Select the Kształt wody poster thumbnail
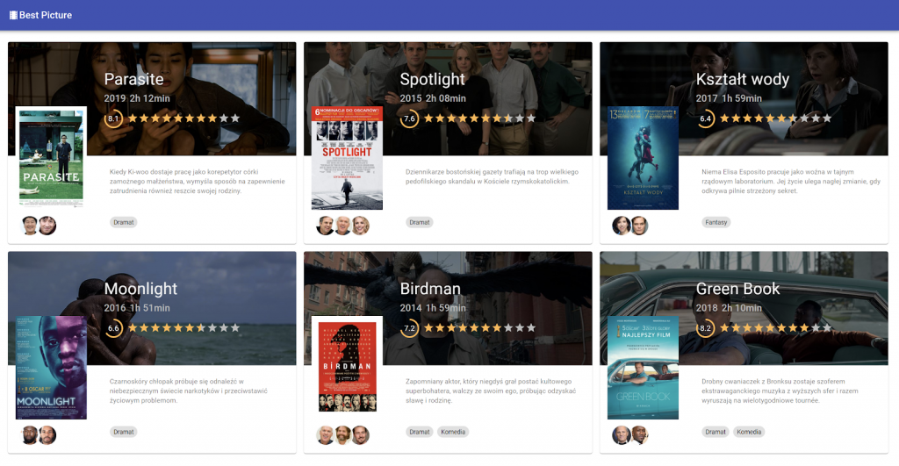 point(643,158)
